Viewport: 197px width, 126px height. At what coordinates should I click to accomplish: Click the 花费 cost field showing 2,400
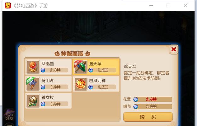(153, 99)
